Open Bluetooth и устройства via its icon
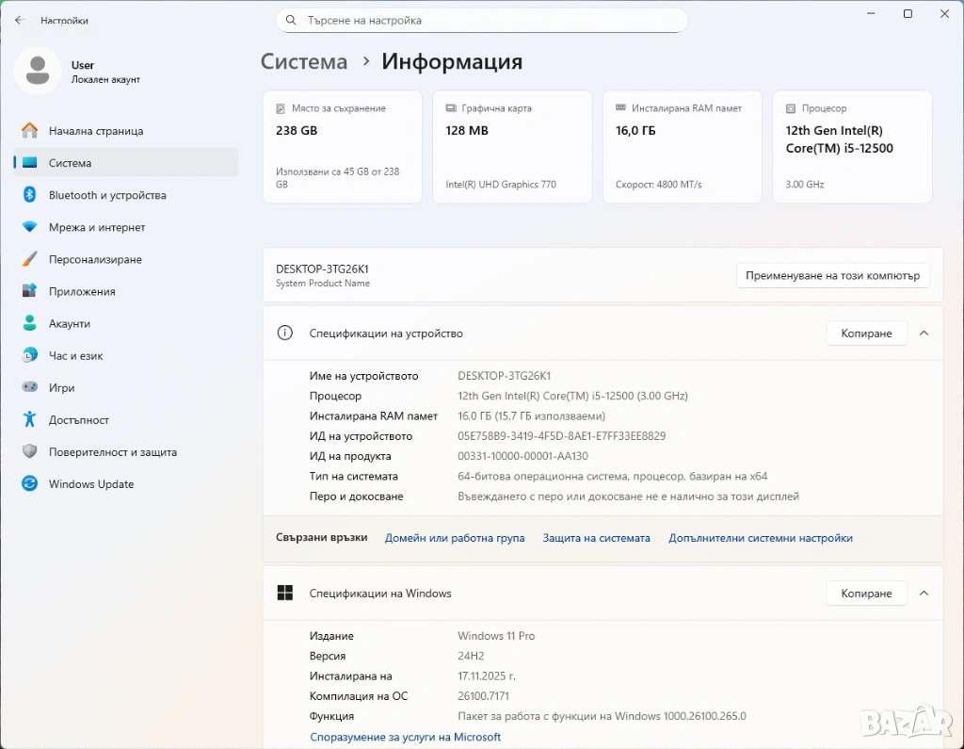Screen dimensions: 964x749 coord(30,195)
